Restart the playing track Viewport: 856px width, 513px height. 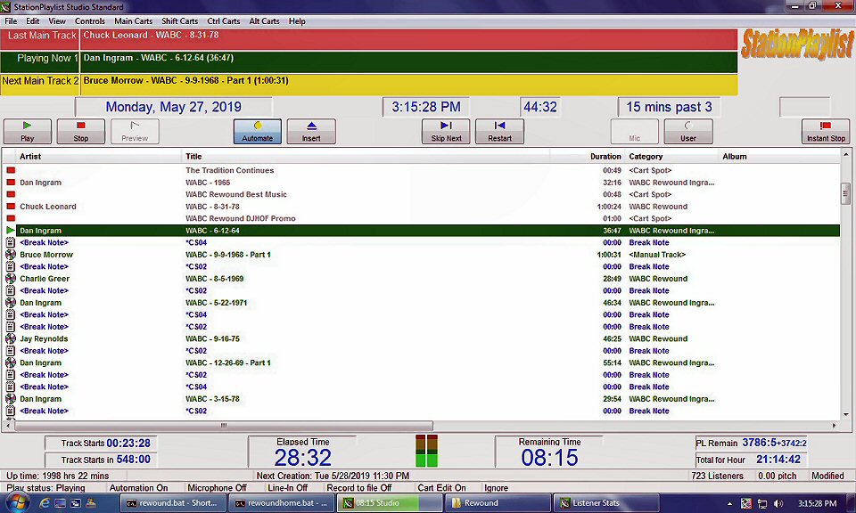(x=499, y=132)
